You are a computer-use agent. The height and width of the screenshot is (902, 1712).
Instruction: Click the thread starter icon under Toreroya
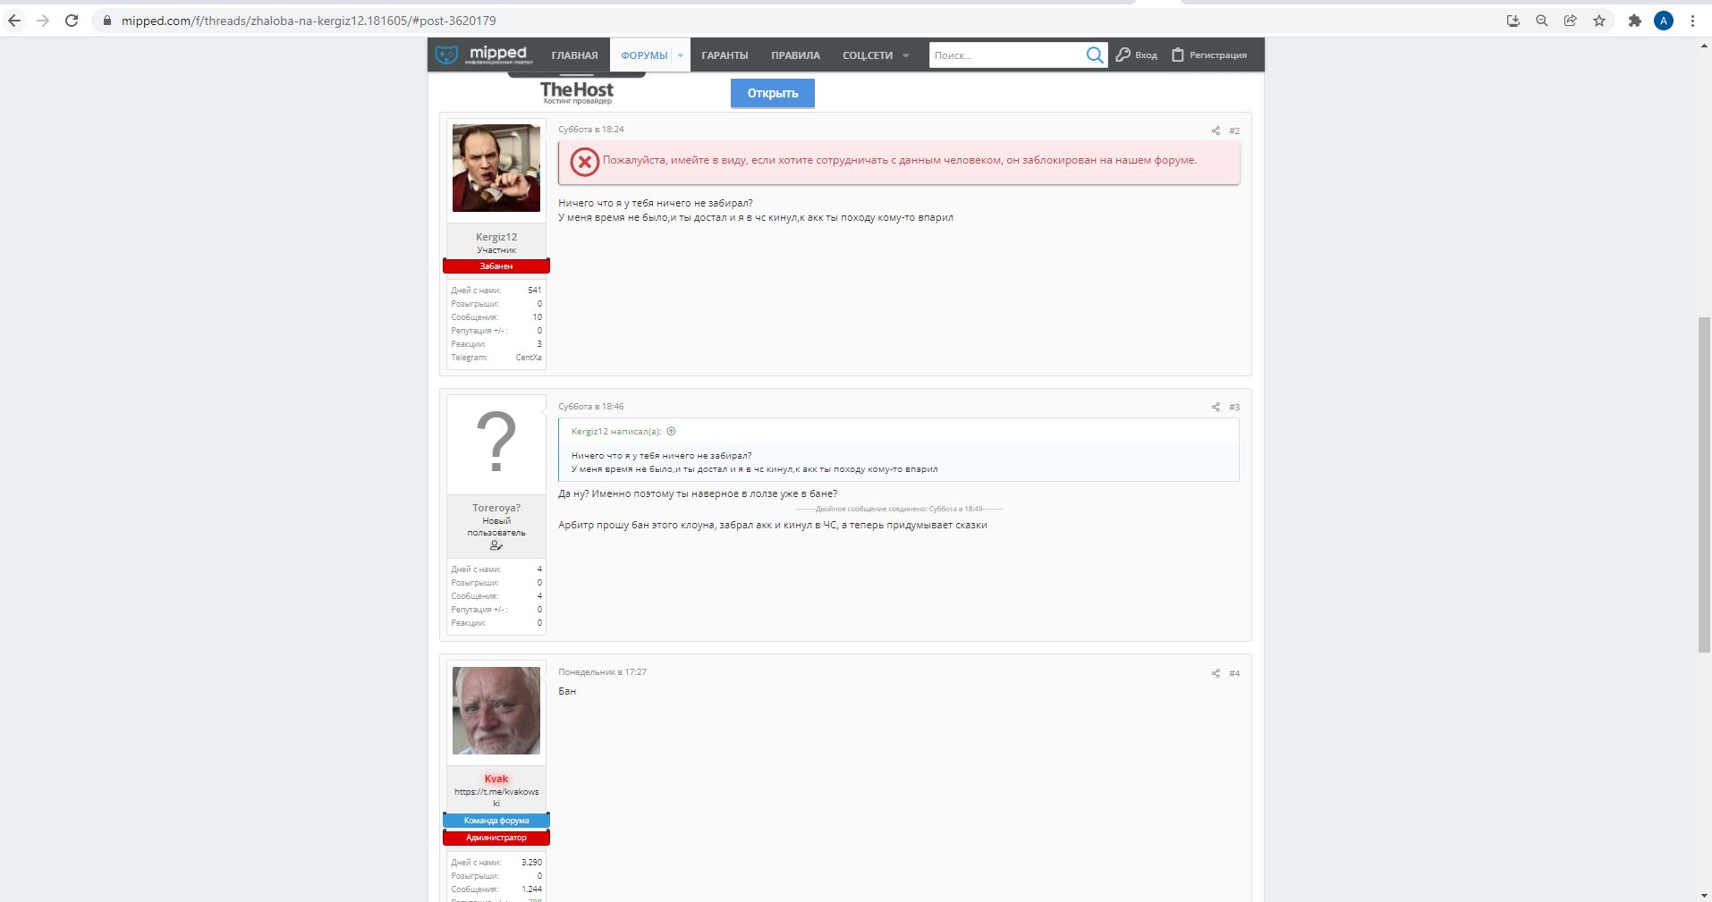click(496, 545)
